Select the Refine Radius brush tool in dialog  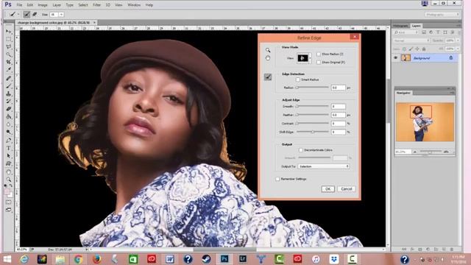tap(268, 77)
